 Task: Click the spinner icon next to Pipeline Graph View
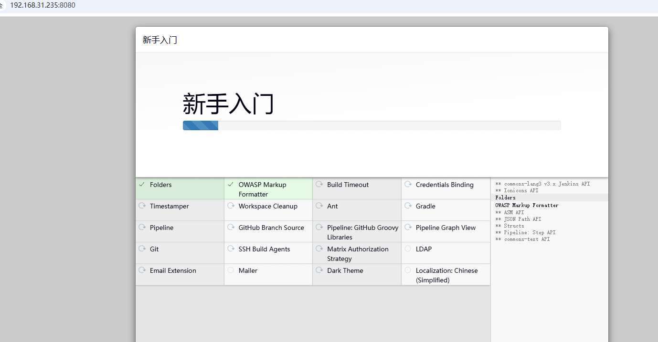tap(408, 227)
